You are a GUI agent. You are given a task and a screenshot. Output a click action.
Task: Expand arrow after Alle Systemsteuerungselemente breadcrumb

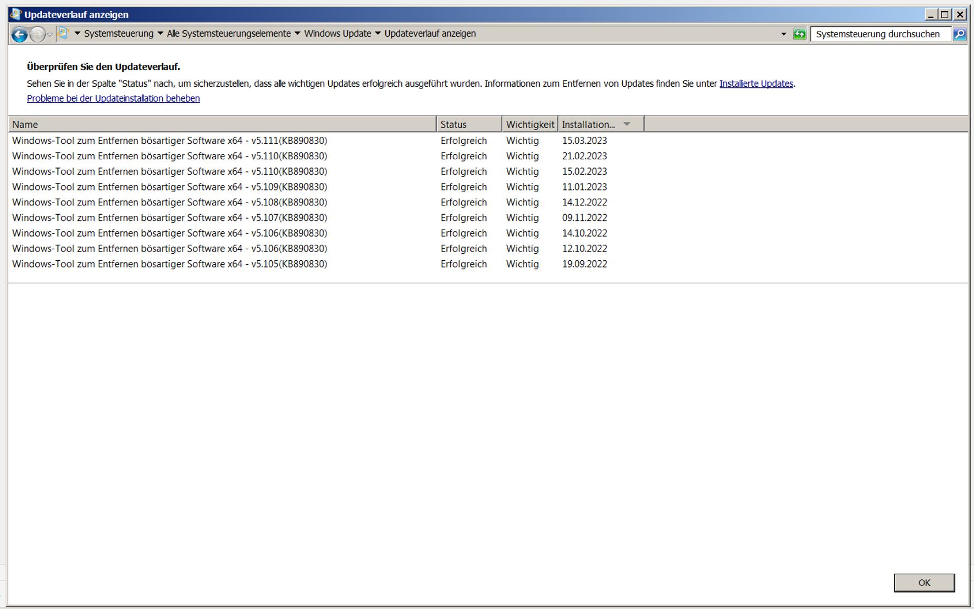[297, 33]
